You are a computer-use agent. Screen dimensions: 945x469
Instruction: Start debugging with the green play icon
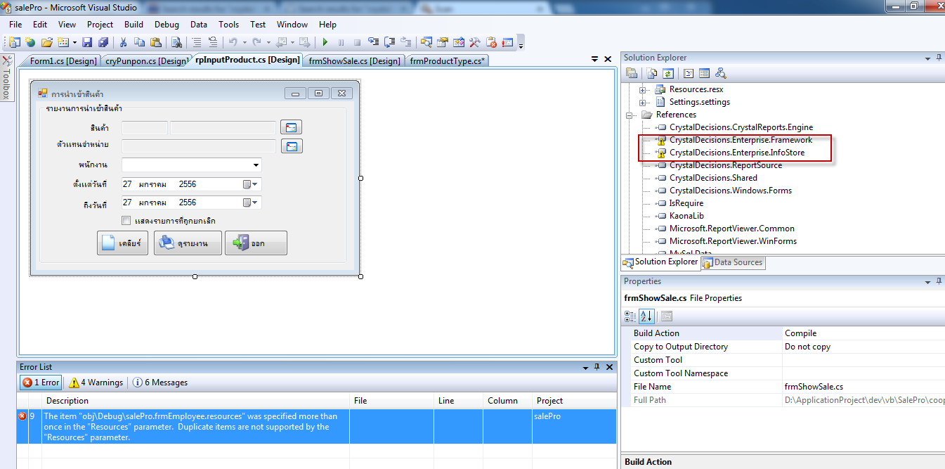[x=325, y=42]
